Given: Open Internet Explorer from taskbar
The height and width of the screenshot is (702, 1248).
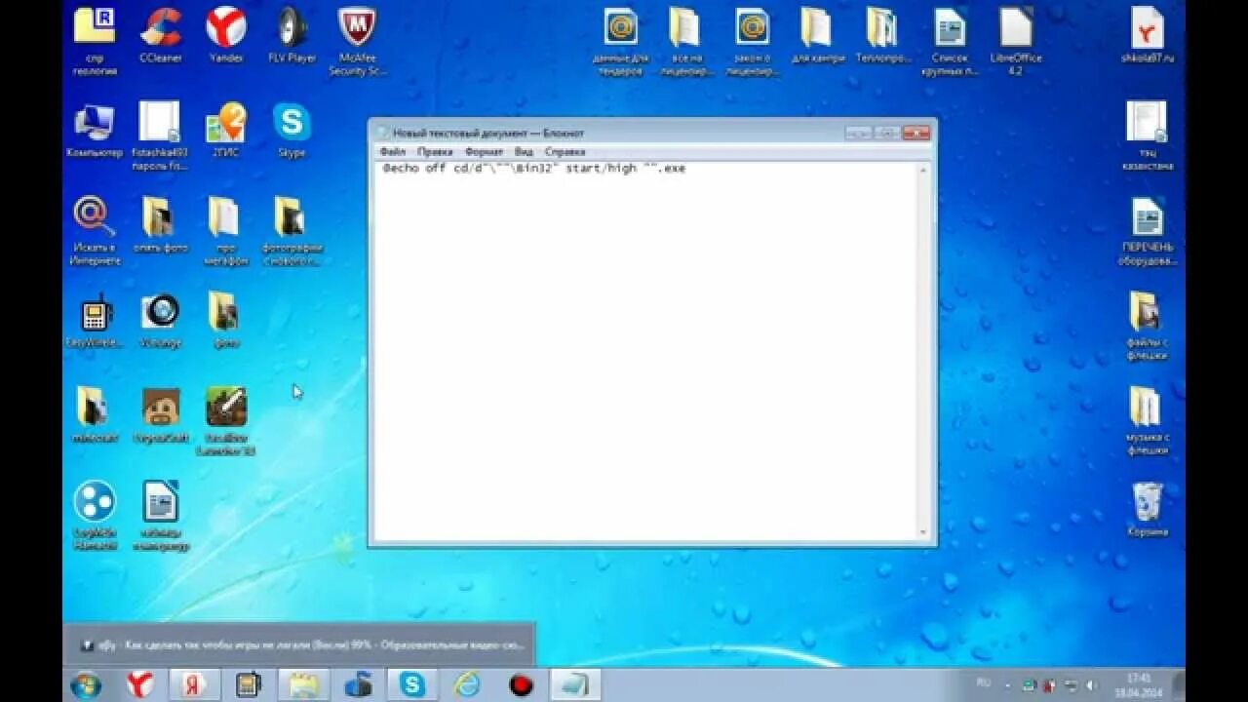Looking at the screenshot, I should pyautogui.click(x=467, y=684).
